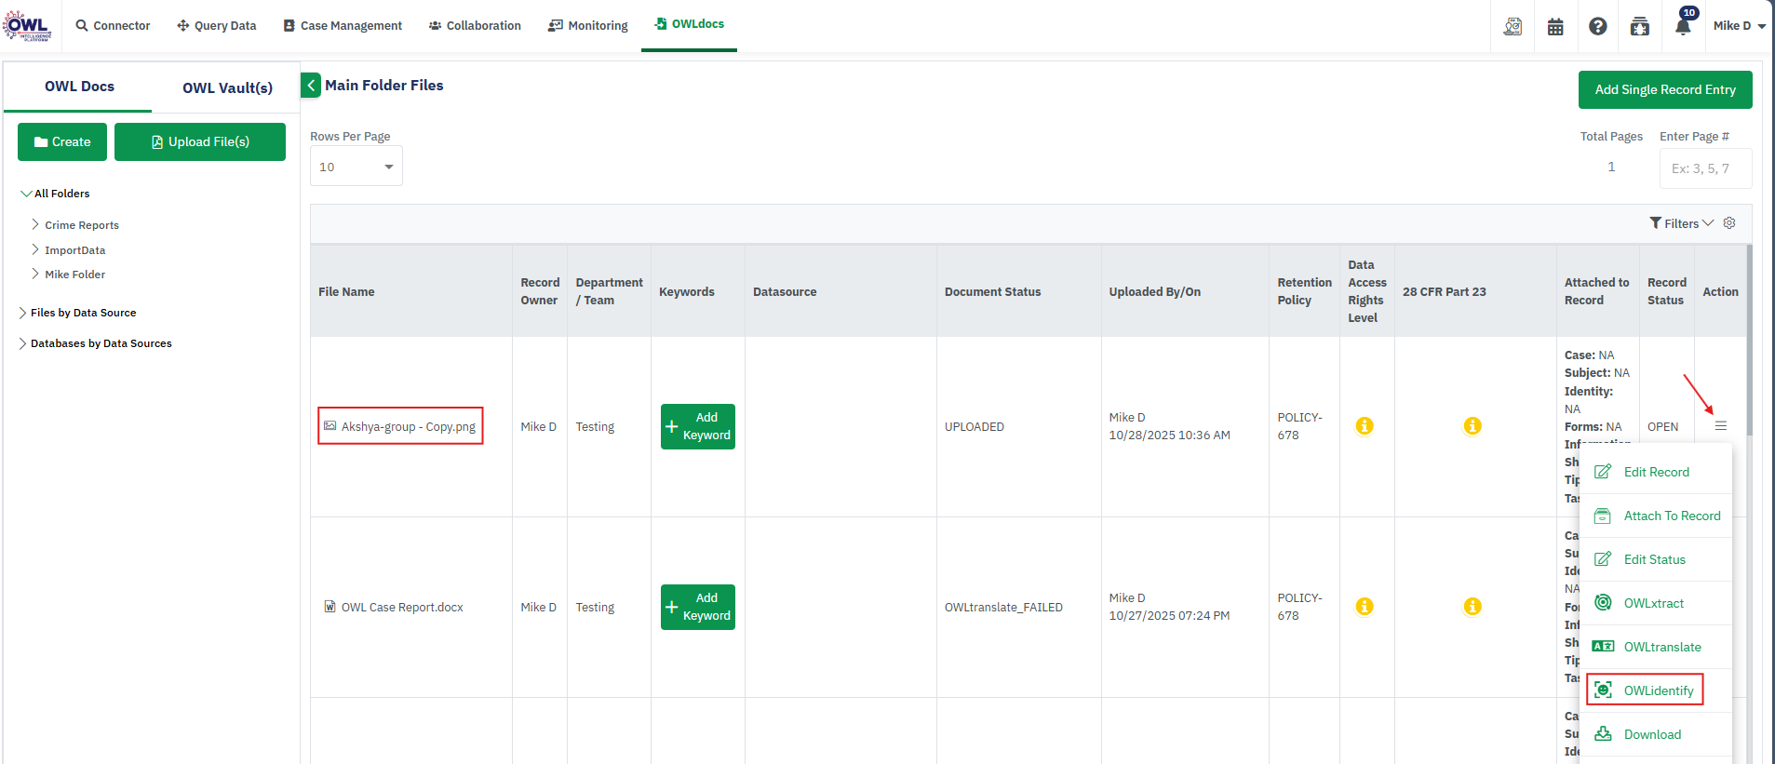Viewport: 1775px width, 764px height.
Task: Expand Files by Data Source
Action: [x=23, y=313]
